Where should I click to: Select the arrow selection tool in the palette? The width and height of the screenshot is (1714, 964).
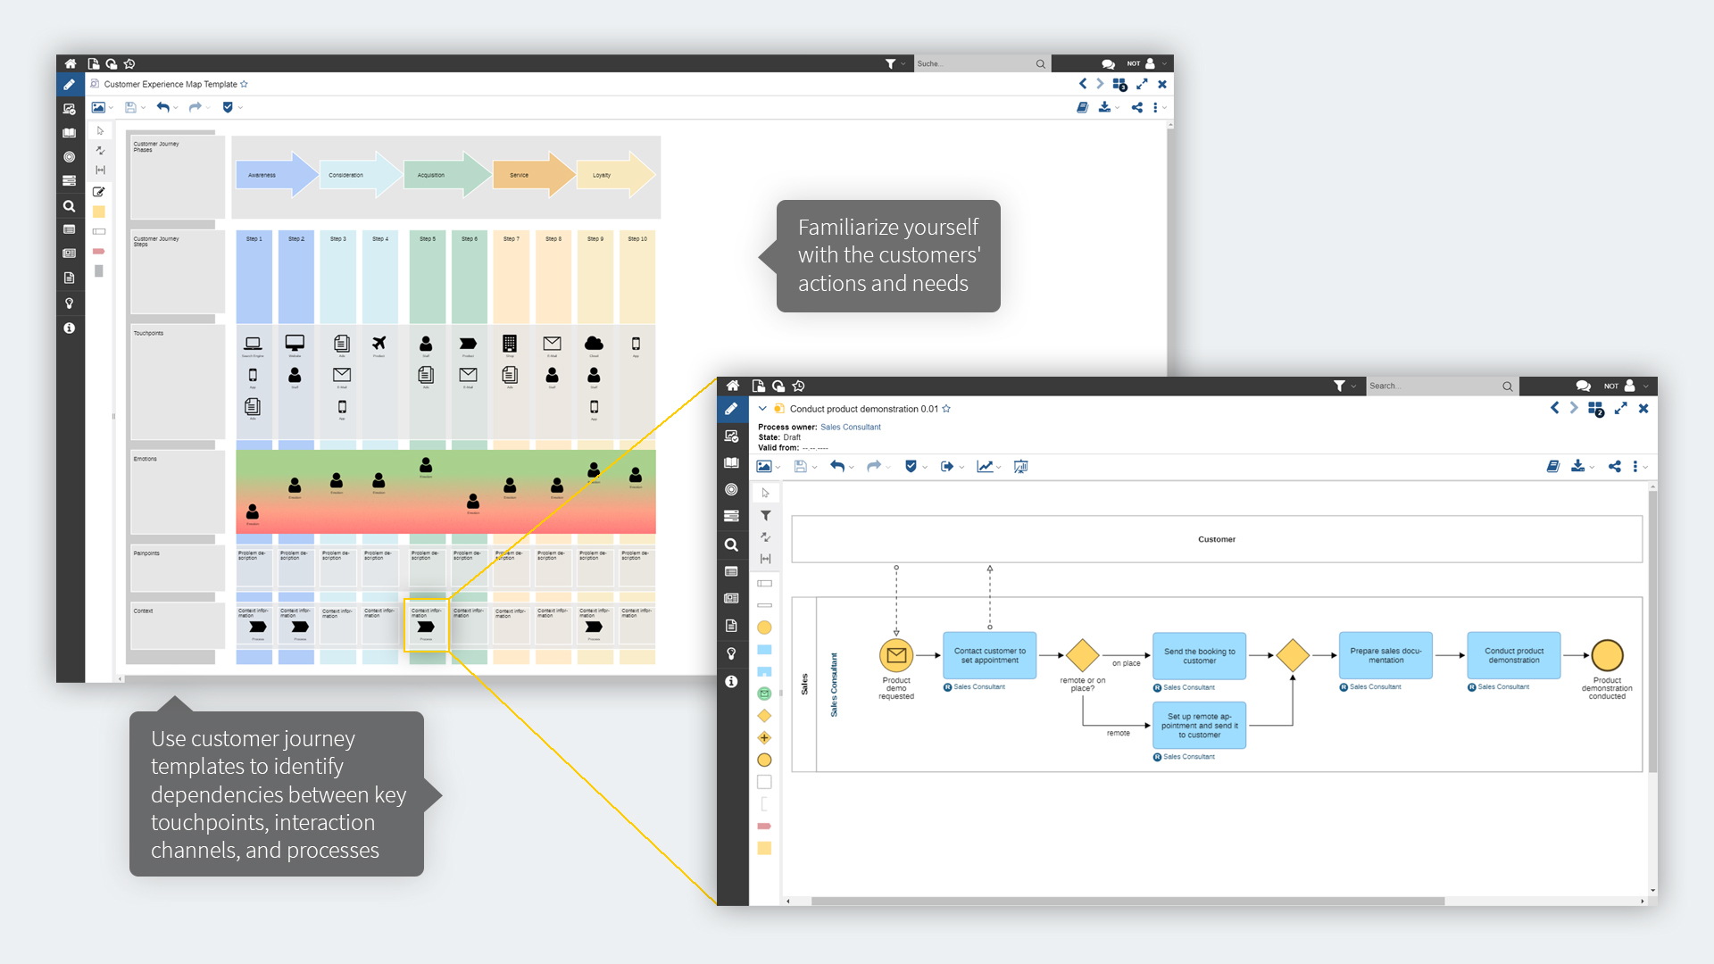pyautogui.click(x=765, y=492)
